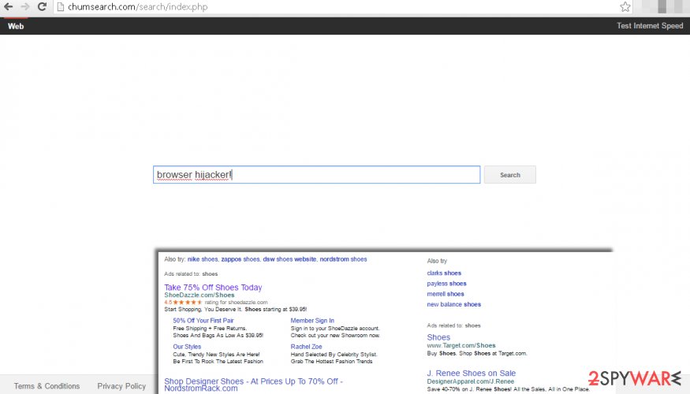The width and height of the screenshot is (690, 394).
Task: Select the 'new balance shoes' suggestion
Action: (x=453, y=304)
